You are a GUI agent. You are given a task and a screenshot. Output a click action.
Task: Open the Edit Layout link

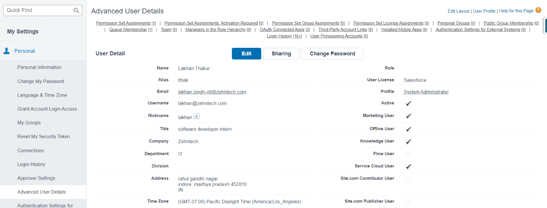coord(458,11)
